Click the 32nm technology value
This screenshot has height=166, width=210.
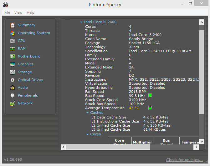(134, 47)
